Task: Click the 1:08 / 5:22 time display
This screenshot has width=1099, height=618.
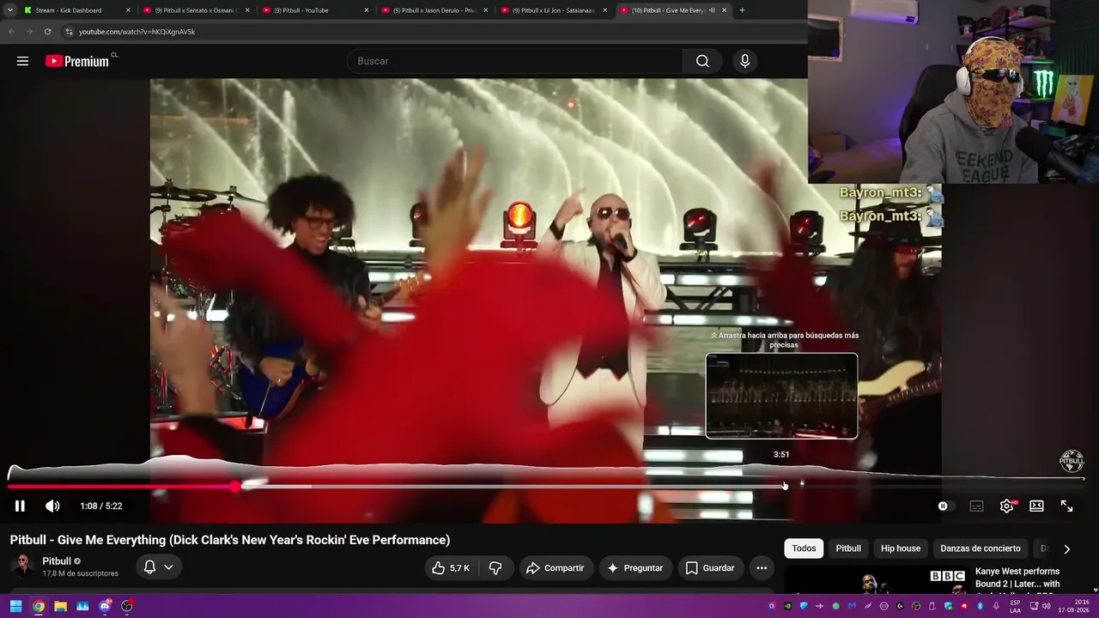Action: (101, 506)
